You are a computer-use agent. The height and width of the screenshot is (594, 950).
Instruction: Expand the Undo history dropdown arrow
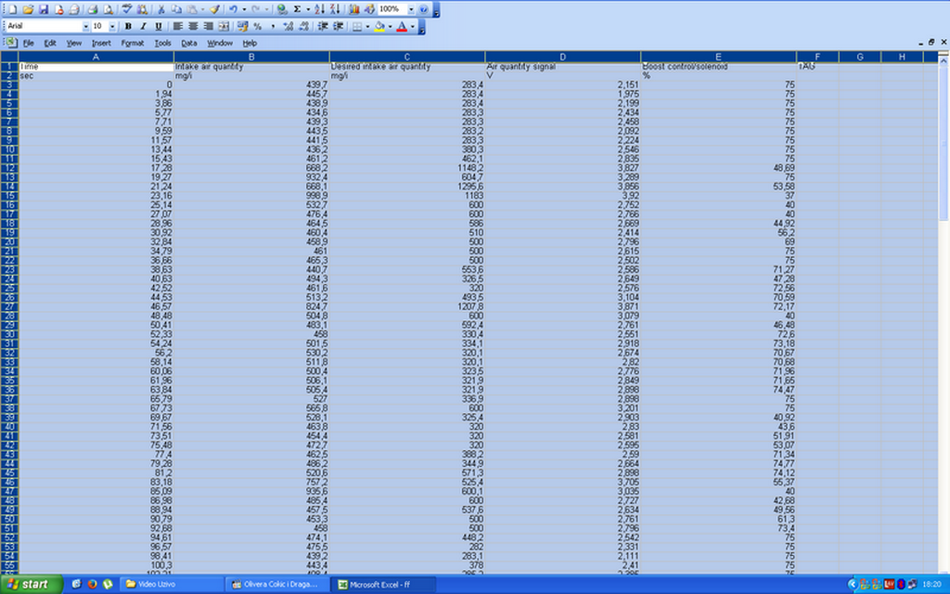click(x=244, y=9)
